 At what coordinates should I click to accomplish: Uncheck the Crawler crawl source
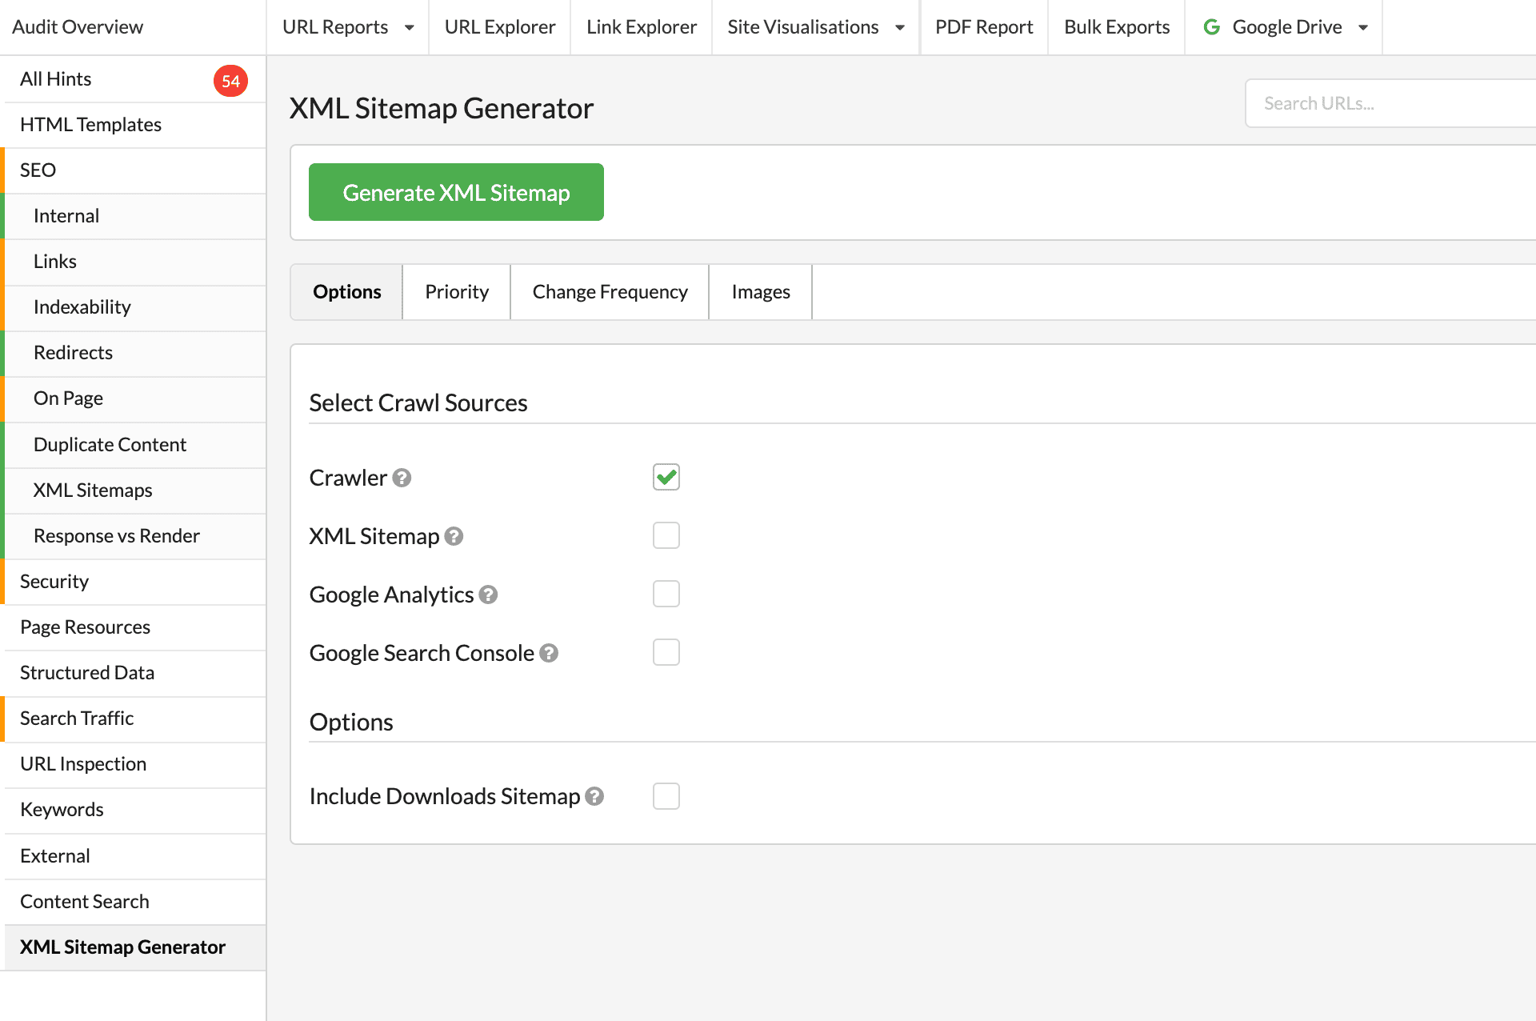coord(666,477)
